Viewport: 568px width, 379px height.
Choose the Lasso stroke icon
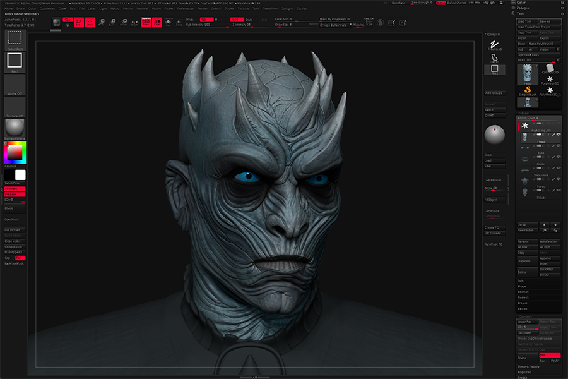coord(494,58)
